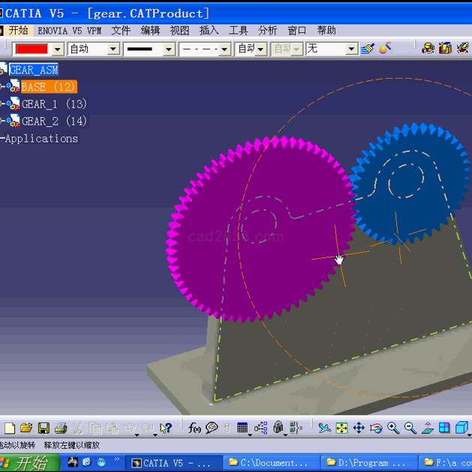
Task: Open the line thickness dropdown
Action: pyautogui.click(x=169, y=49)
